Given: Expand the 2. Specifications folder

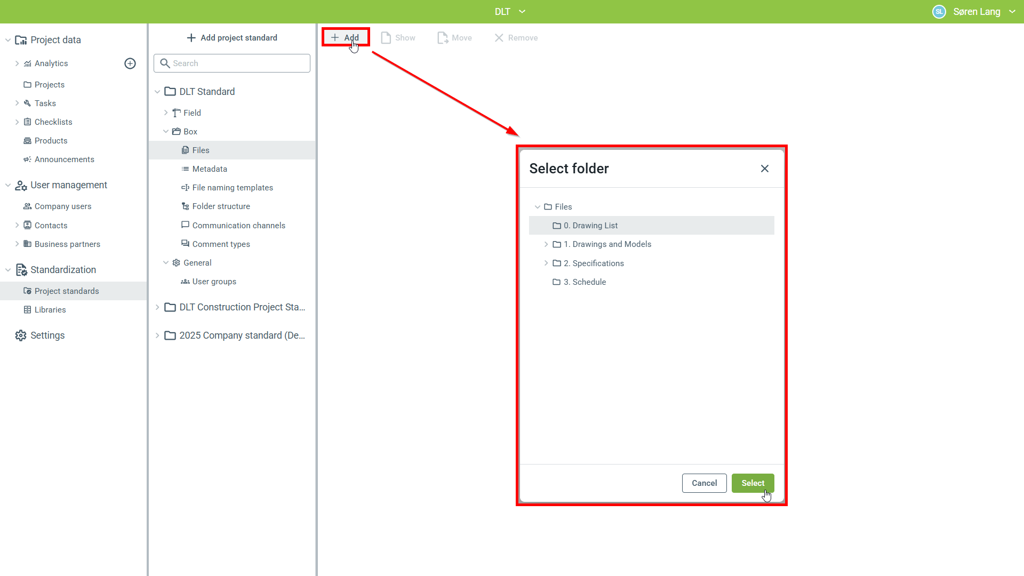Looking at the screenshot, I should [x=546, y=263].
